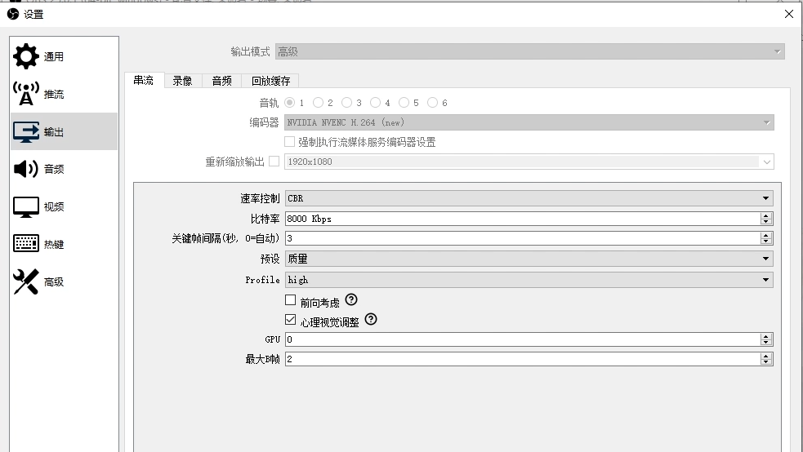
Task: Open the 通用 general settings gear icon
Action: pos(25,56)
